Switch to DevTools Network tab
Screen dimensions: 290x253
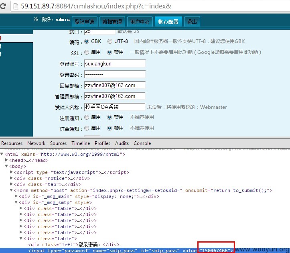pos(36,143)
